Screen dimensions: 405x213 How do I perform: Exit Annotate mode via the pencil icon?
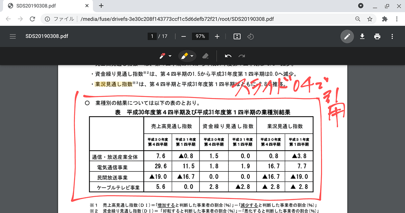347,36
